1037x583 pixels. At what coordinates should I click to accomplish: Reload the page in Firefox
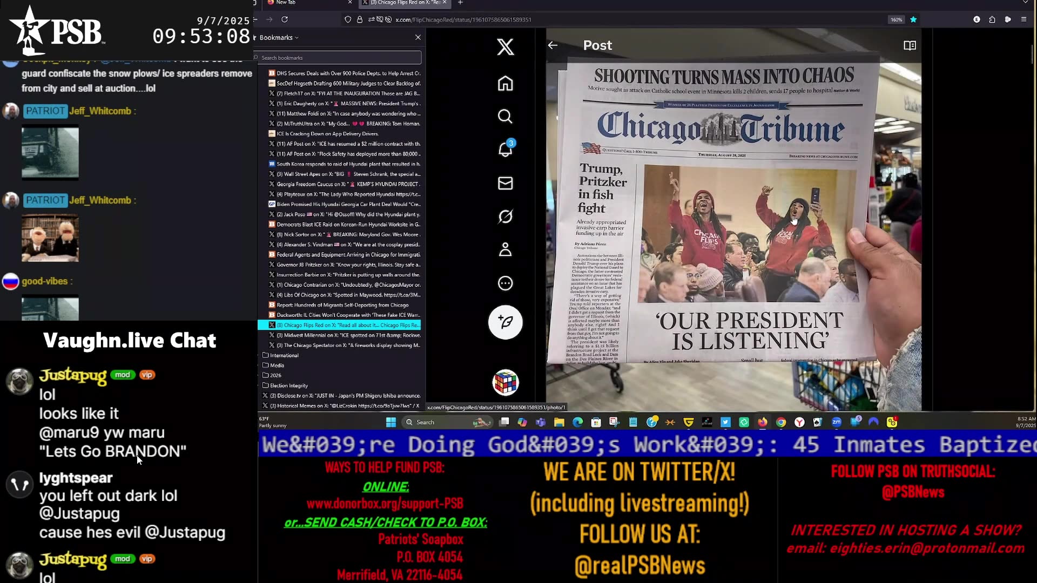[x=285, y=19]
